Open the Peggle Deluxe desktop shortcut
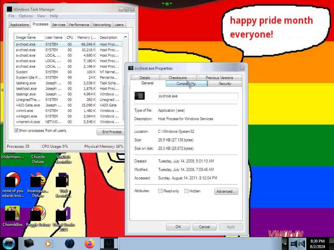334x250 pixels. [x=38, y=216]
